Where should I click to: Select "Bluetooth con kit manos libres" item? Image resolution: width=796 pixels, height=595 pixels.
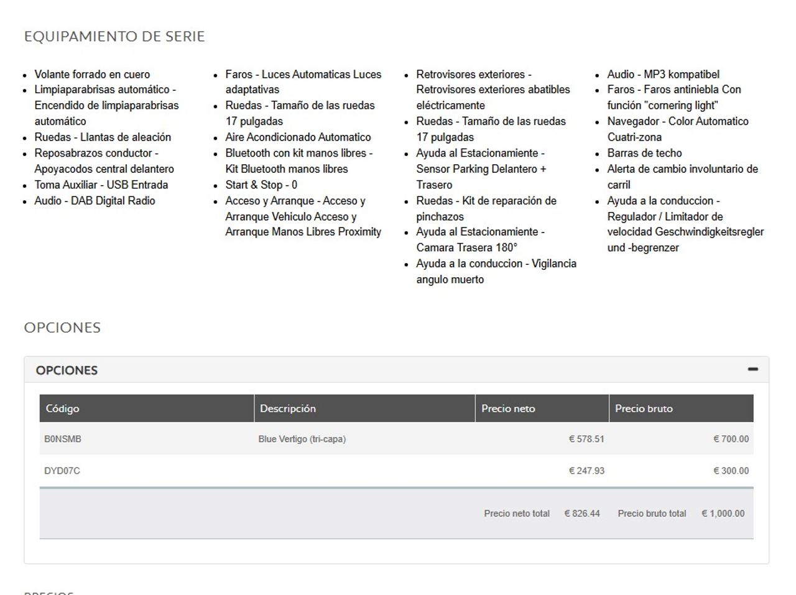pyautogui.click(x=299, y=160)
